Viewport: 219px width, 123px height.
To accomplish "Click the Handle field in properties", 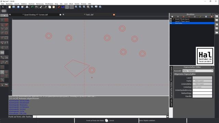I will tap(202, 96).
